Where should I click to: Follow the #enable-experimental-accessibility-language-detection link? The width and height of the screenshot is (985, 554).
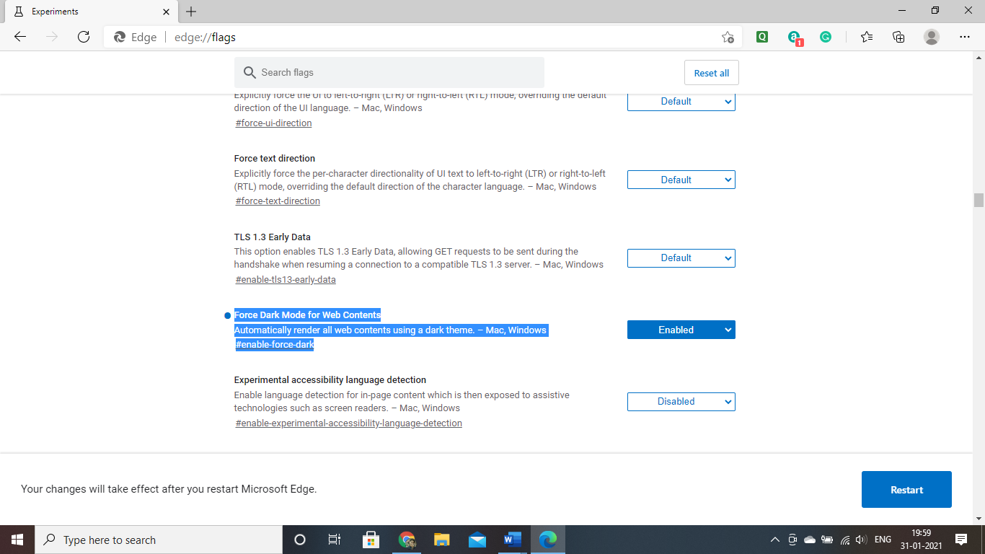click(x=349, y=423)
